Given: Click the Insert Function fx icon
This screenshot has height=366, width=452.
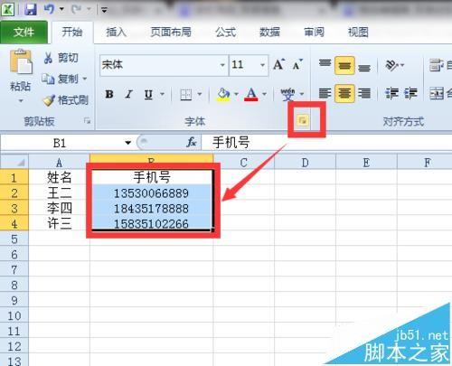Looking at the screenshot, I should pyautogui.click(x=192, y=142).
